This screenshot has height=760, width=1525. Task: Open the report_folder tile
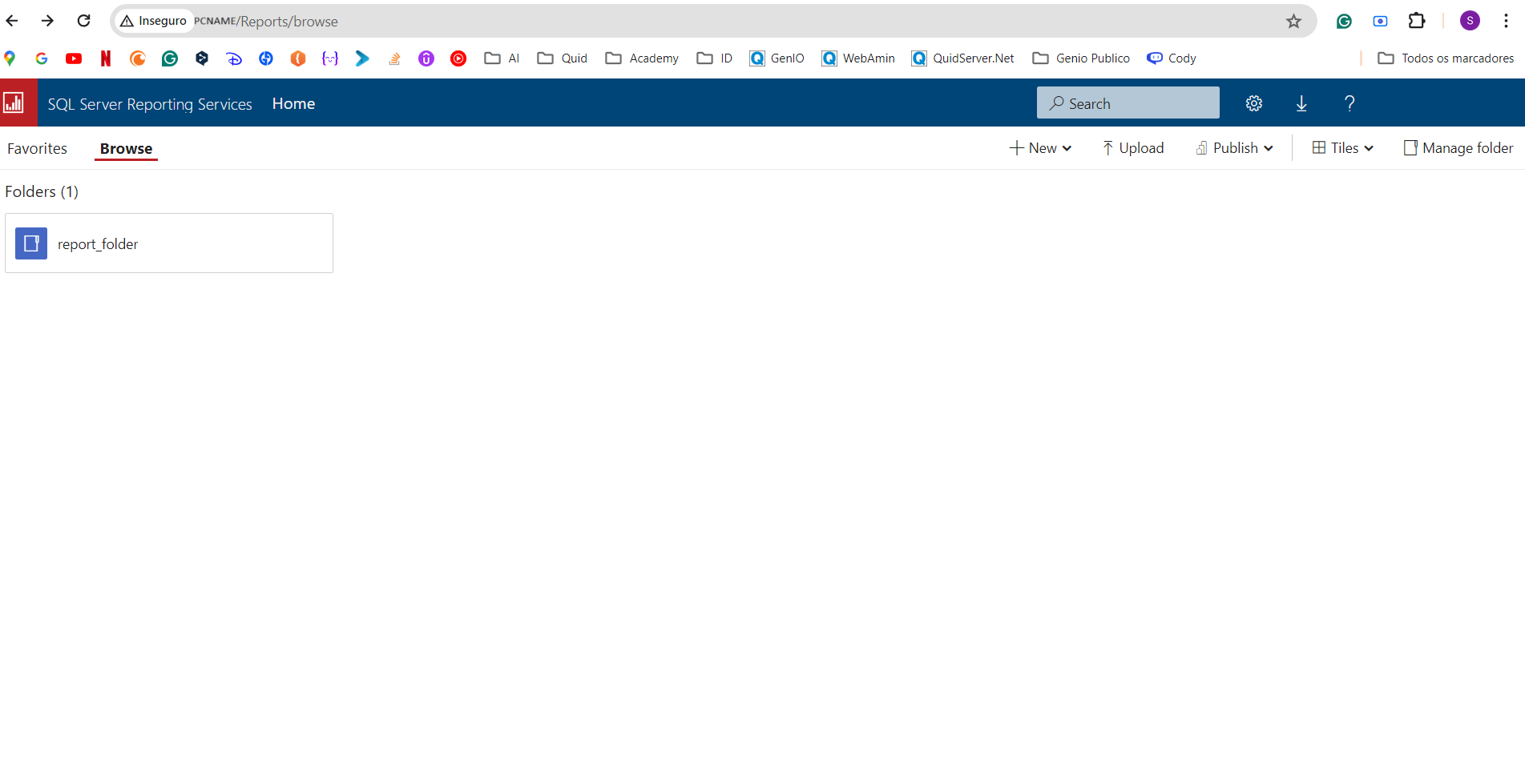(x=169, y=243)
